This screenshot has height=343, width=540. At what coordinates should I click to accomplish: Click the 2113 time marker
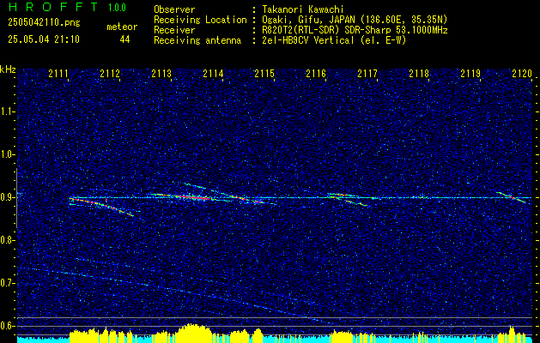click(162, 73)
